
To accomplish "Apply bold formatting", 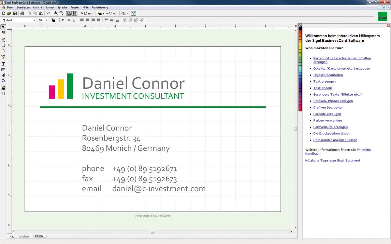I will tap(63, 20).
